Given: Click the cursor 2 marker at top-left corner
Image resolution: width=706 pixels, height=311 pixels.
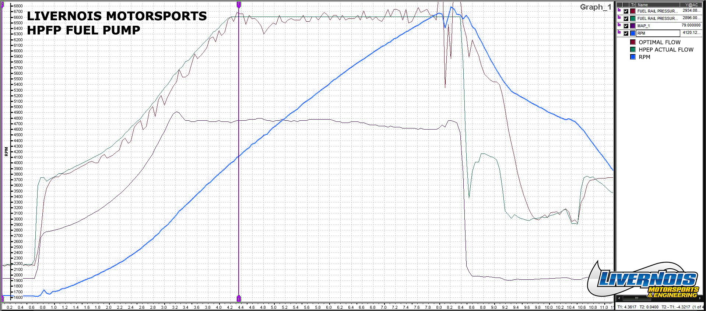Looking at the screenshot, I should pyautogui.click(x=2, y=5).
